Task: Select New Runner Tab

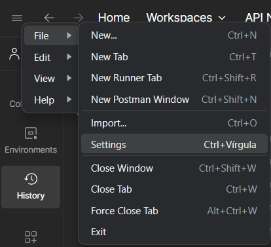Action: pos(174,78)
